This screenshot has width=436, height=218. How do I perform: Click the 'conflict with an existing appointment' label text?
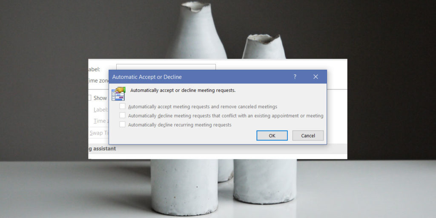click(x=226, y=115)
